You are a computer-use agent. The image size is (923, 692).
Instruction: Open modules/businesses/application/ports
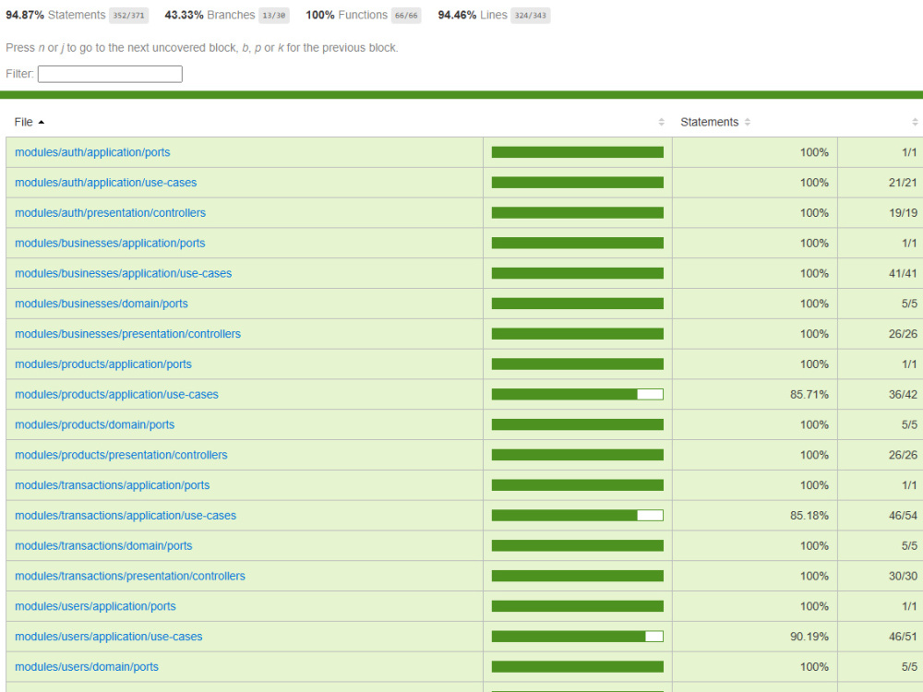110,243
